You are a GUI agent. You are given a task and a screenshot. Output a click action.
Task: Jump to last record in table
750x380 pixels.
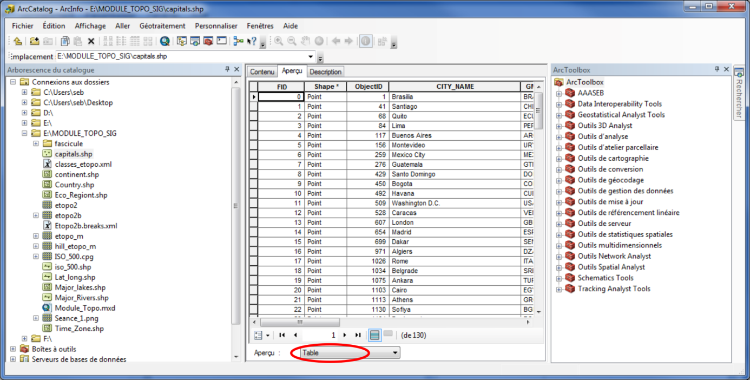358,336
